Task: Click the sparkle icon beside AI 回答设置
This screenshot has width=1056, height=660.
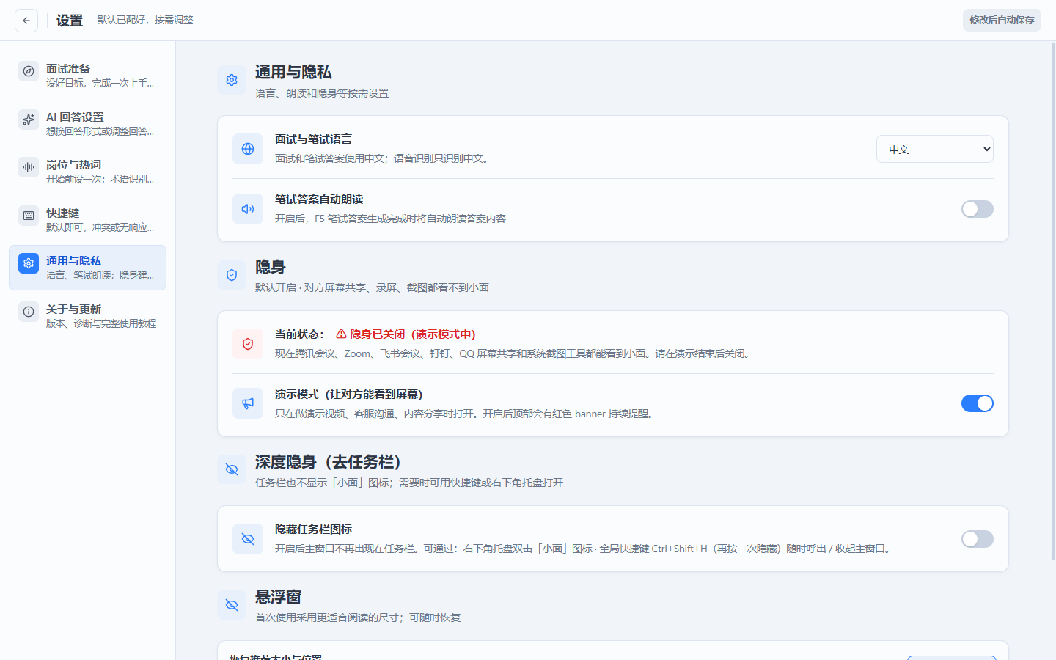Action: [29, 120]
